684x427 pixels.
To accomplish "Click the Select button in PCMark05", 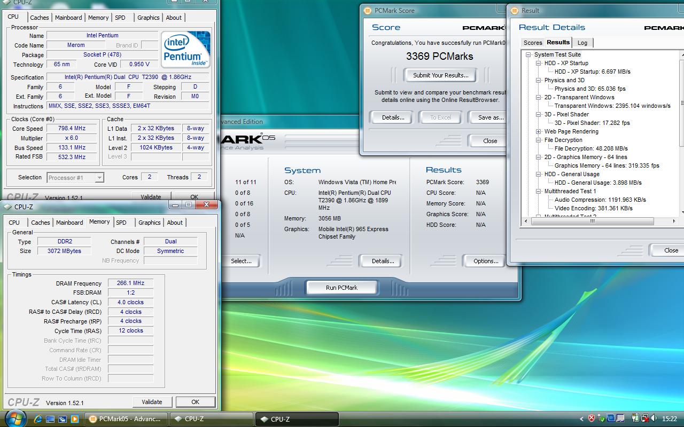I will click(x=241, y=261).
